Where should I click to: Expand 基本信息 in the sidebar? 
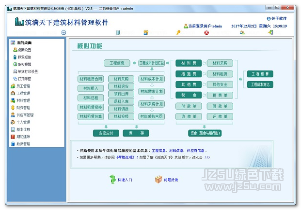coord(20,129)
